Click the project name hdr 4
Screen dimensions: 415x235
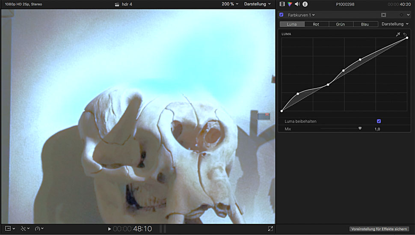127,4
